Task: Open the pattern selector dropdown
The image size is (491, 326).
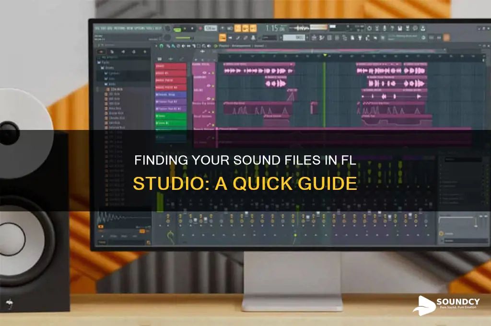Action: [x=294, y=37]
